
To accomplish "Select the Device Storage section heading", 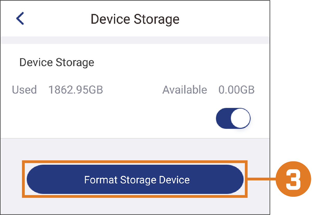I will pos(57,62).
